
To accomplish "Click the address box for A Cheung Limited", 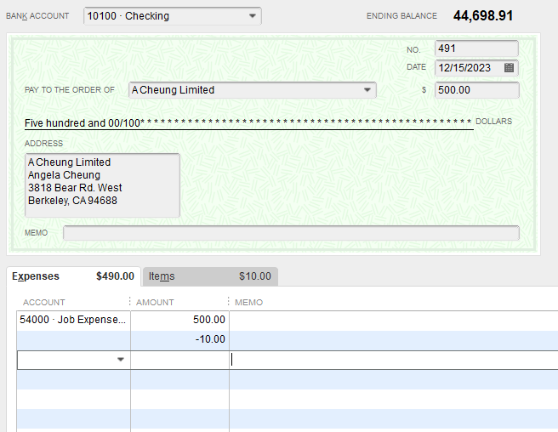I will pos(102,185).
